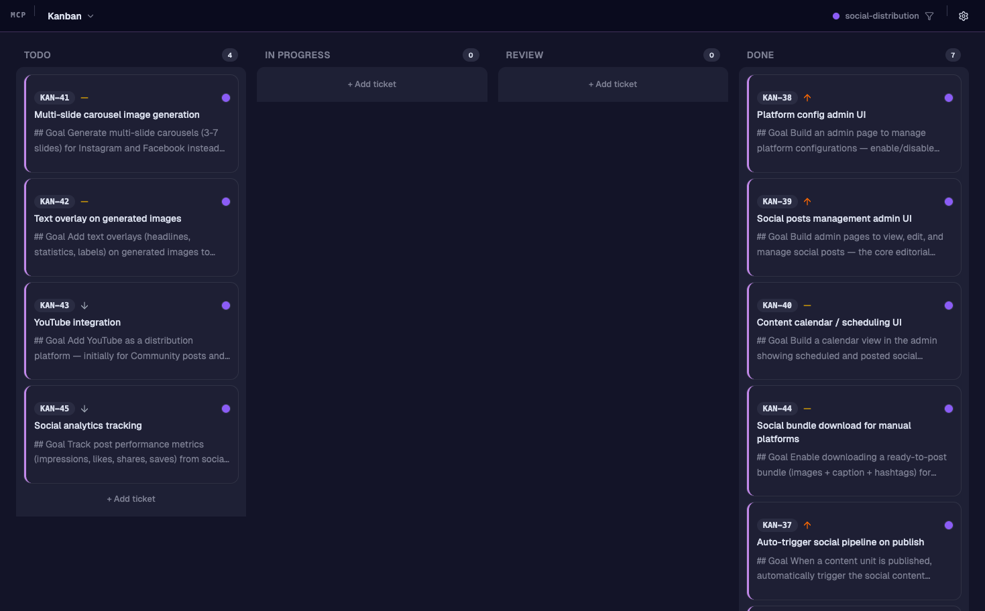This screenshot has width=985, height=611.
Task: Click the Review column count badge
Action: [x=712, y=55]
